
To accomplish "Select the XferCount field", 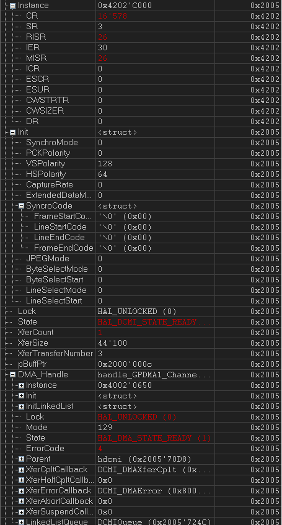I will (141, 333).
